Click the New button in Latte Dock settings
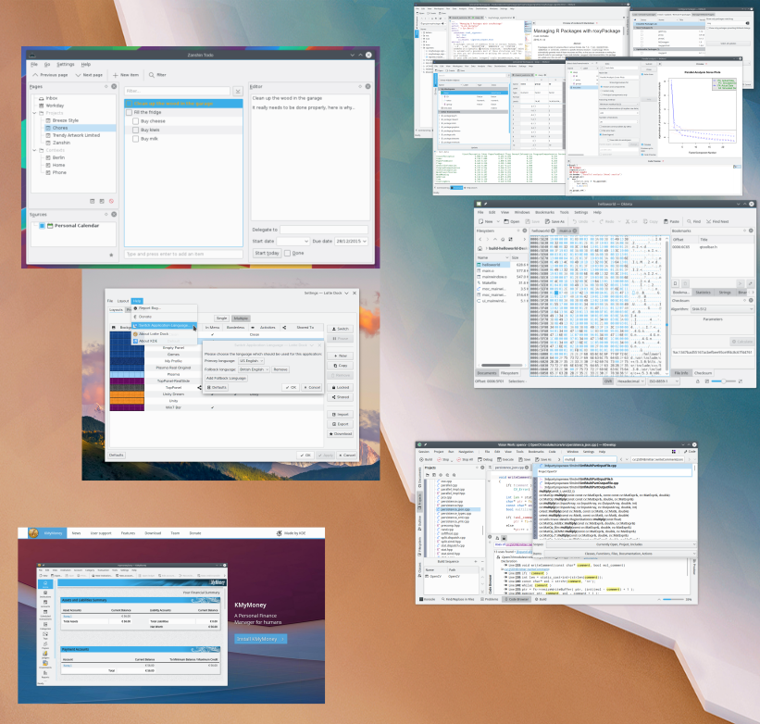 point(341,356)
